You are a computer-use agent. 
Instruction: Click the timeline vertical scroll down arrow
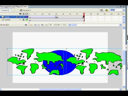(x=124, y=22)
